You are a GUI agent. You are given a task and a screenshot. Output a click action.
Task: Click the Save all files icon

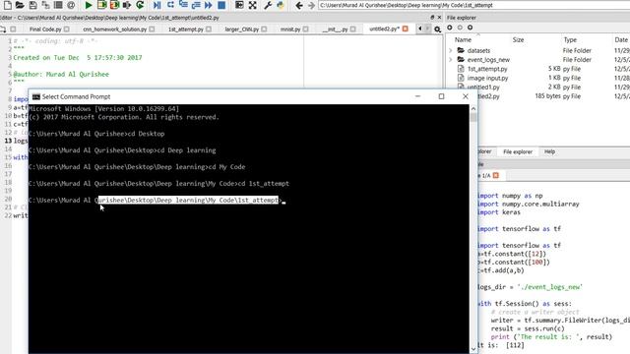(45, 5)
